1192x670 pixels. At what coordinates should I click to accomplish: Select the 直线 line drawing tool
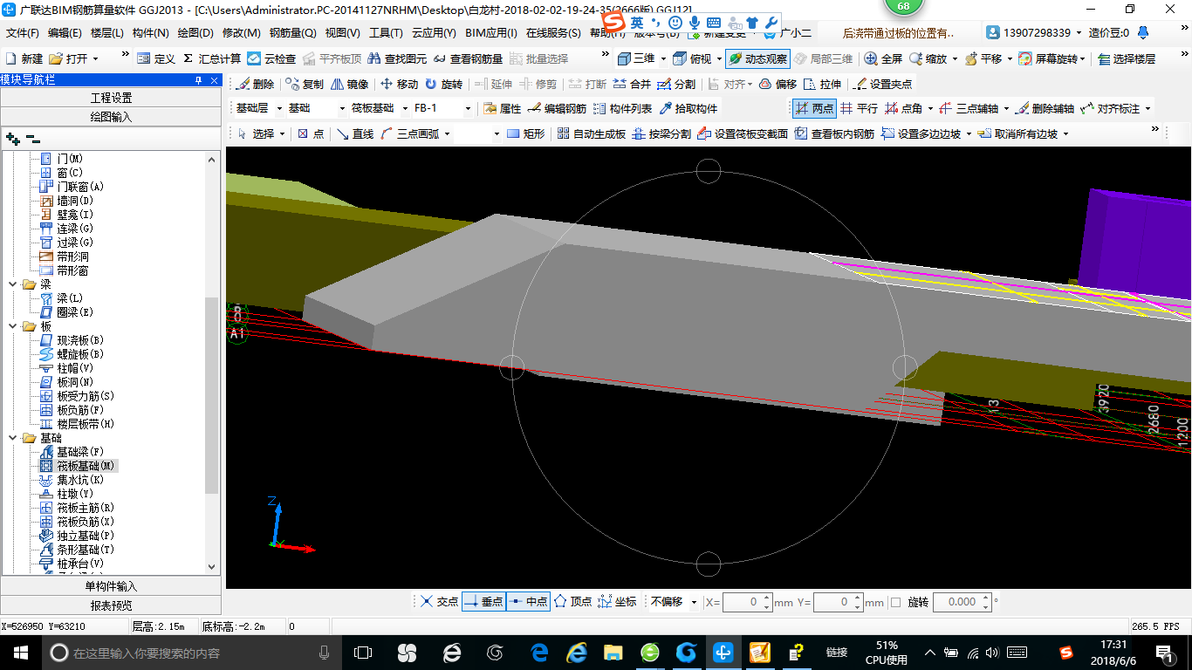[x=355, y=133]
